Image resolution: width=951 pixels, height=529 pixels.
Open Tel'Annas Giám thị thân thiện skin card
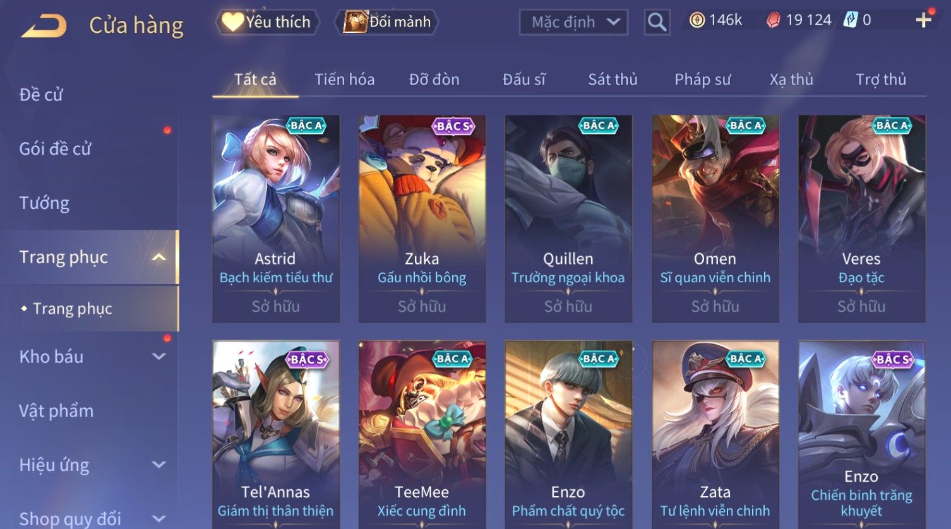[x=276, y=434]
